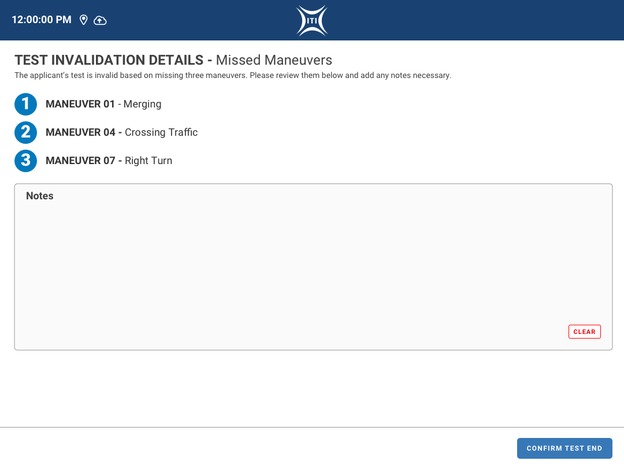
Task: Click the Test Invalidation Details heading
Action: click(x=109, y=60)
